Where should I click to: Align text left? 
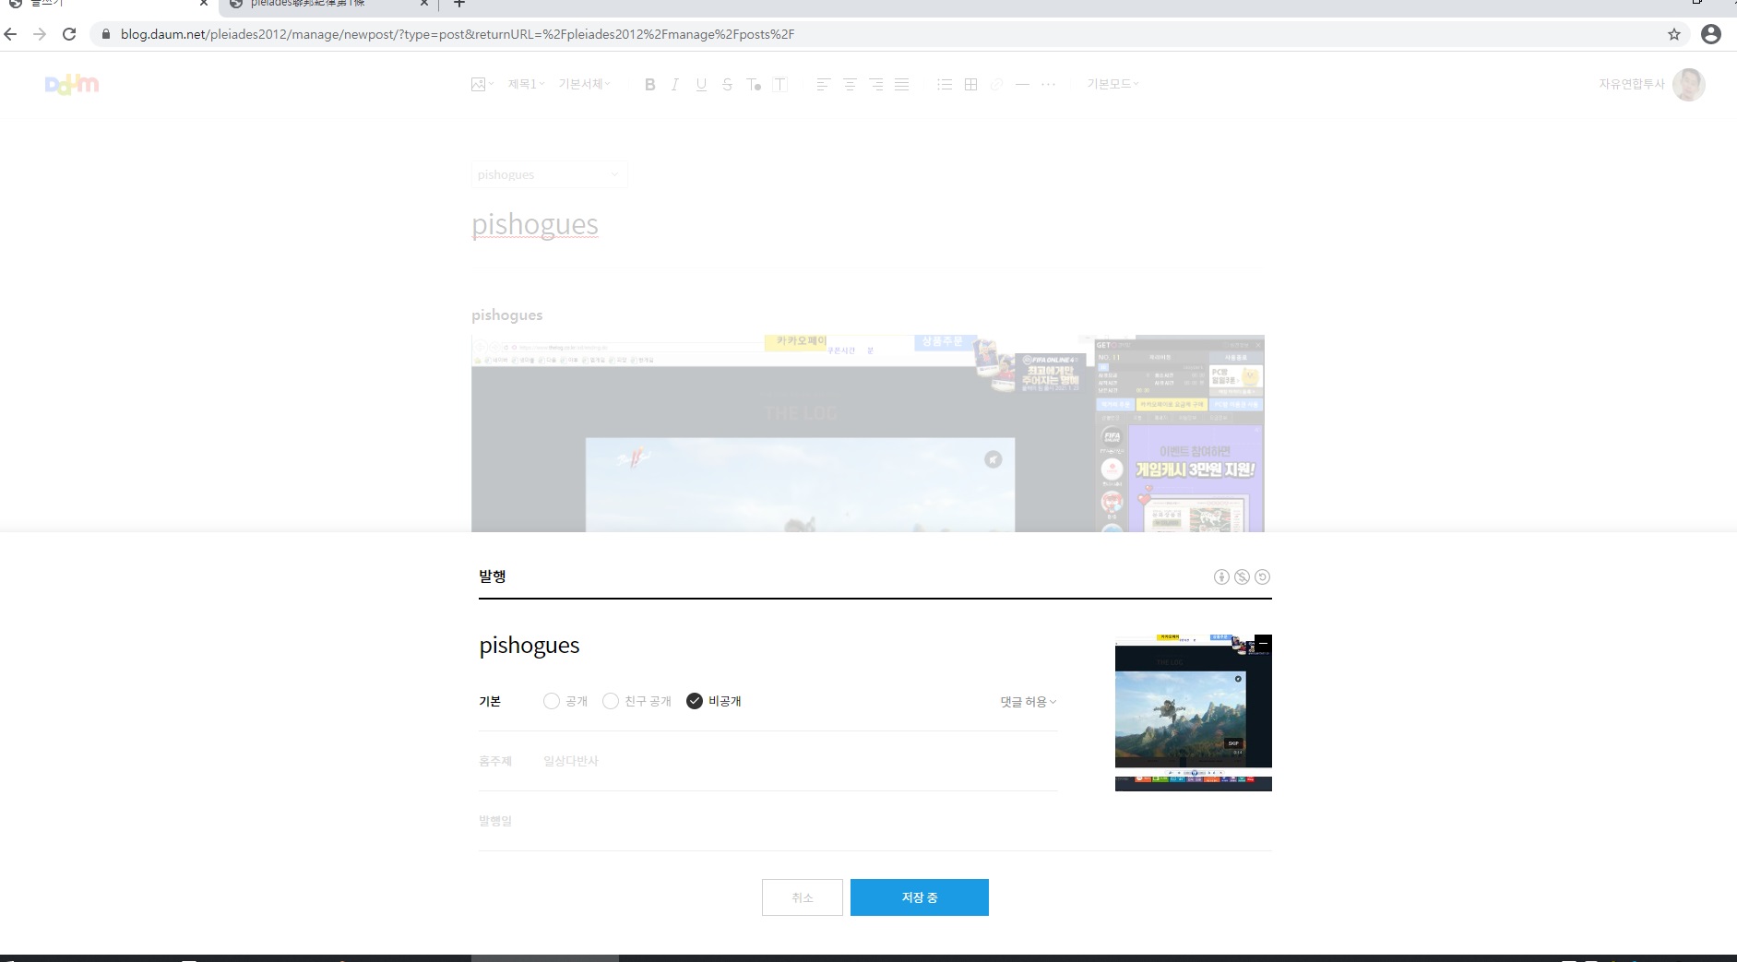pos(824,84)
